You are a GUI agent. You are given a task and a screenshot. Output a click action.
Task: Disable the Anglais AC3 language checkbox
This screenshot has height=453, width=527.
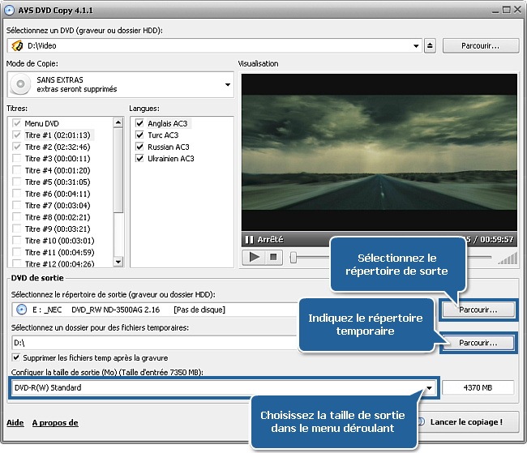point(139,123)
